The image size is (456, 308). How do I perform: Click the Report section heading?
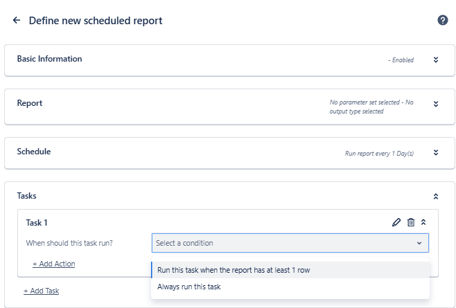tap(30, 103)
